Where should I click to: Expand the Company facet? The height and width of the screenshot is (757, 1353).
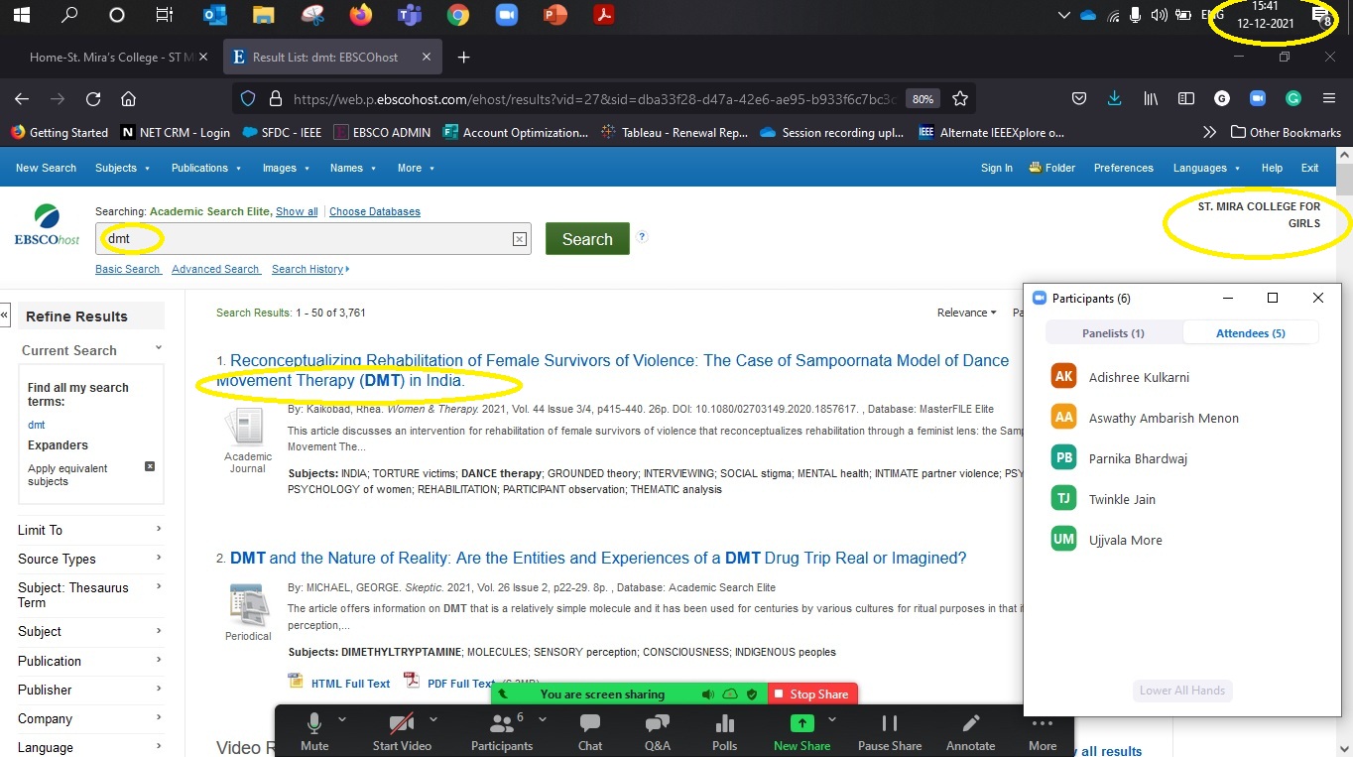pos(90,718)
